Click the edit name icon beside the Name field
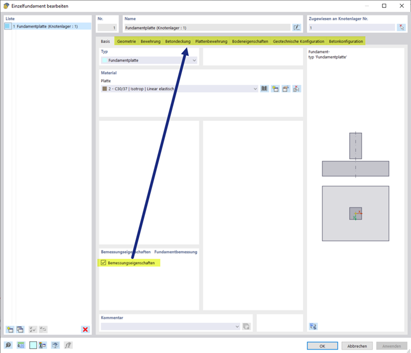The width and height of the screenshot is (411, 353). point(296,28)
